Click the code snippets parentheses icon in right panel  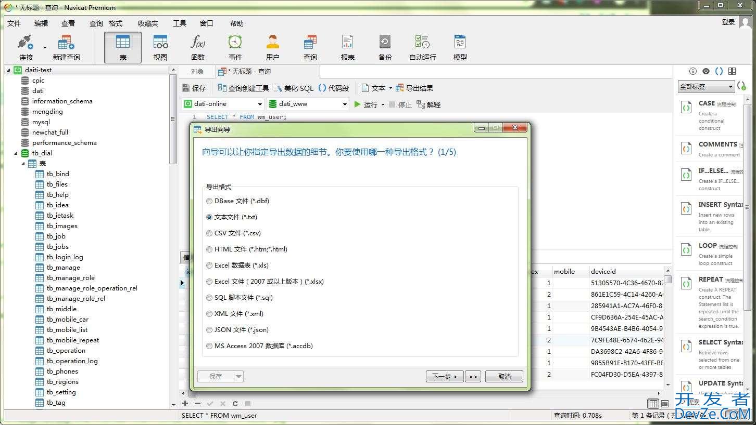pos(719,71)
